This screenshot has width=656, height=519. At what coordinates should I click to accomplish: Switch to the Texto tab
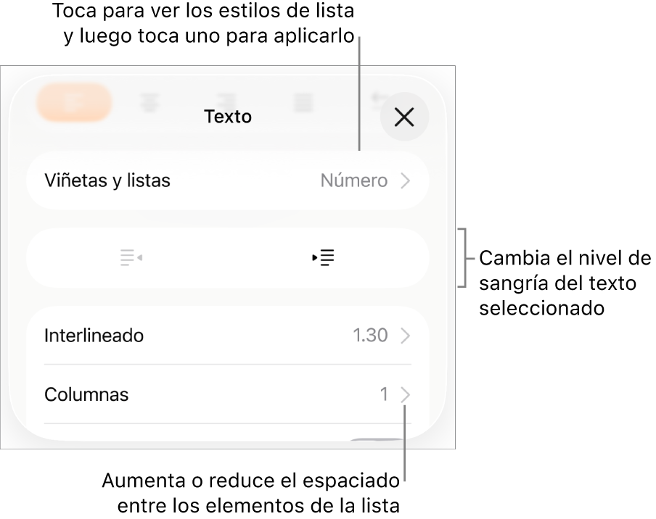227,116
